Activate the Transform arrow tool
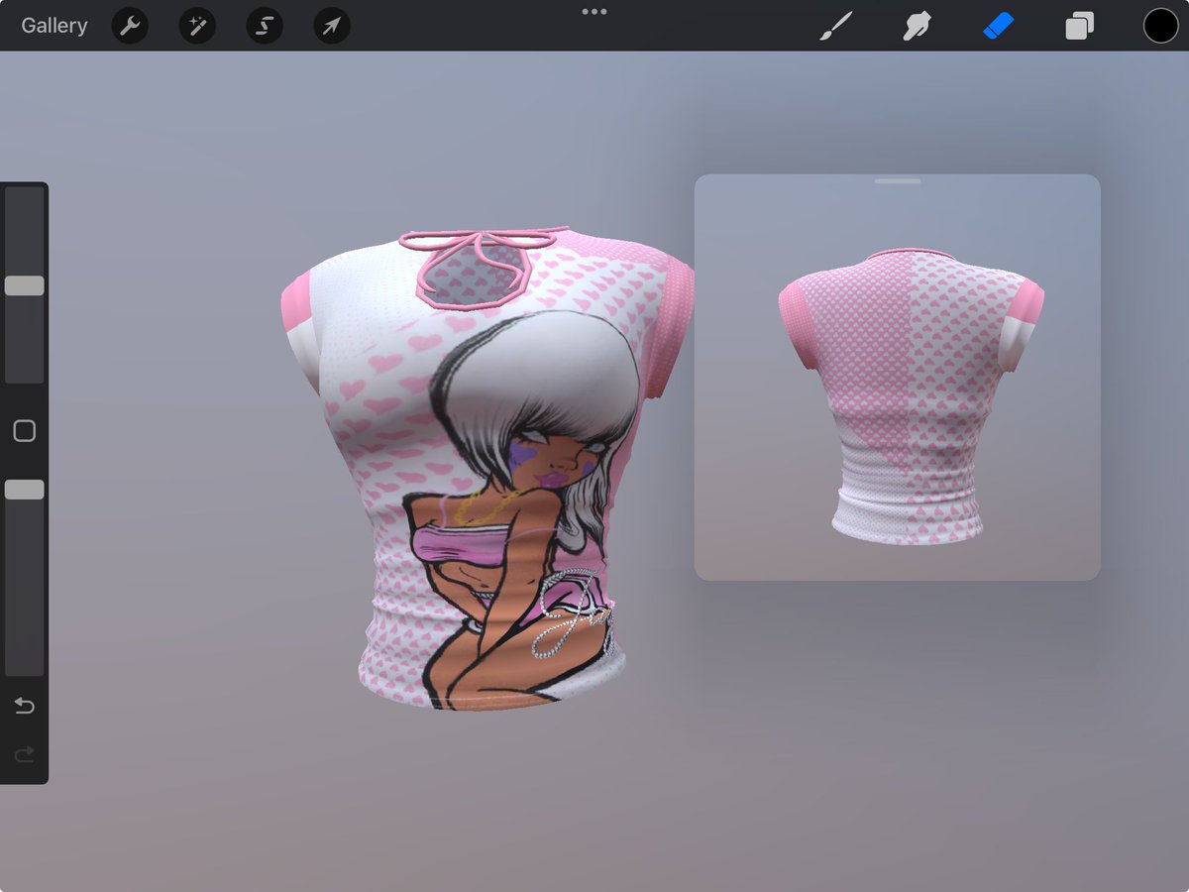1189x892 pixels. point(332,26)
